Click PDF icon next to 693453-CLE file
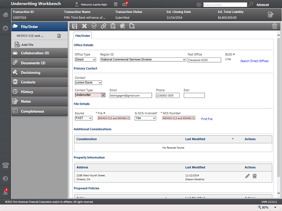 click(x=59, y=36)
